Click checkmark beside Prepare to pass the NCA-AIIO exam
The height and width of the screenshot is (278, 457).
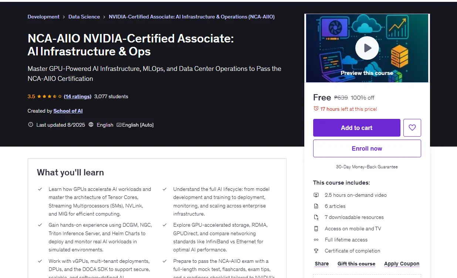pyautogui.click(x=165, y=261)
